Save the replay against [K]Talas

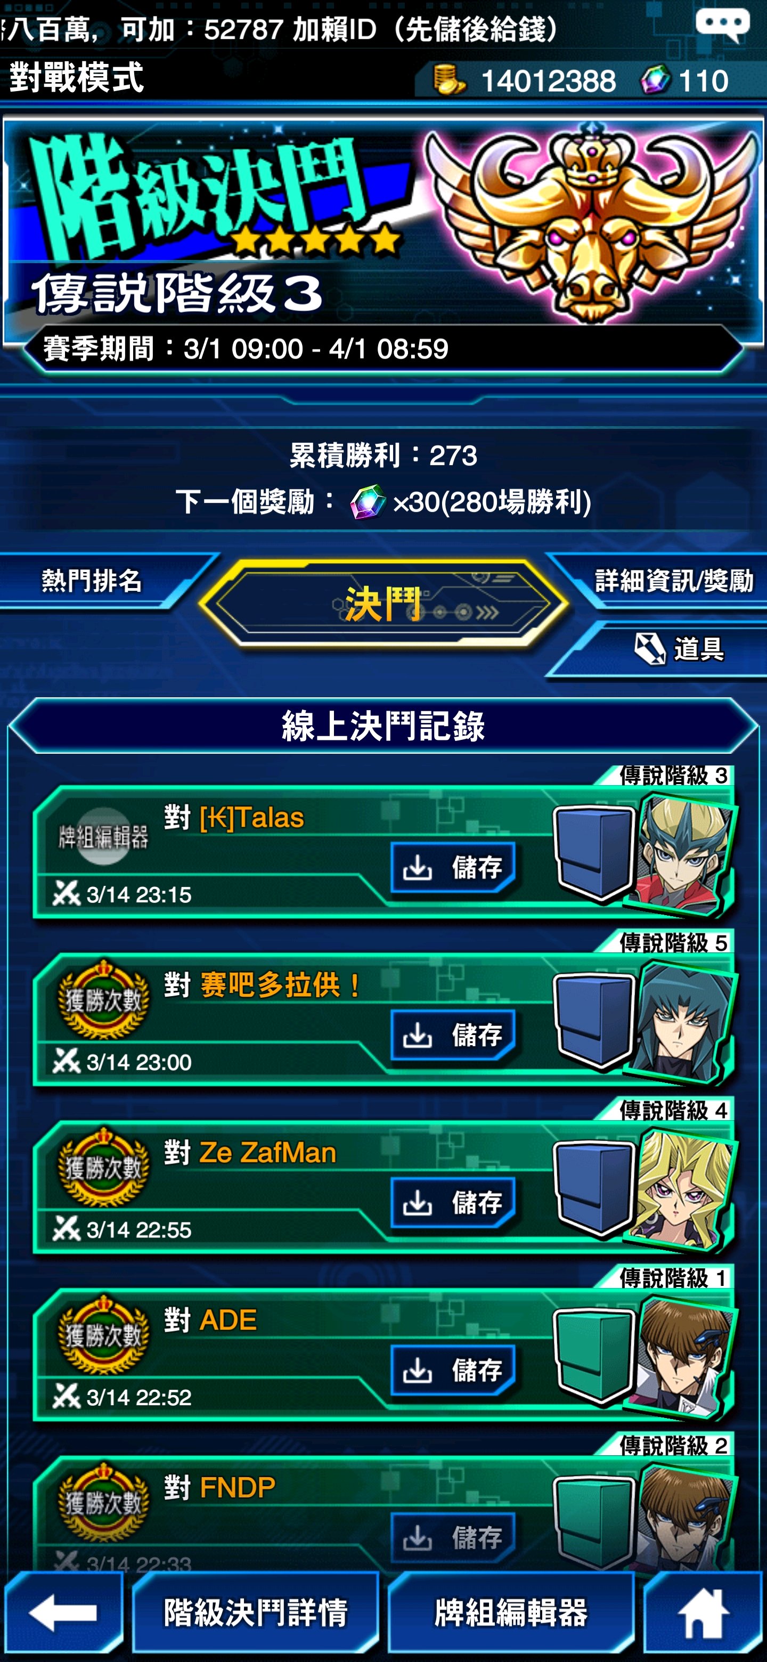[453, 867]
